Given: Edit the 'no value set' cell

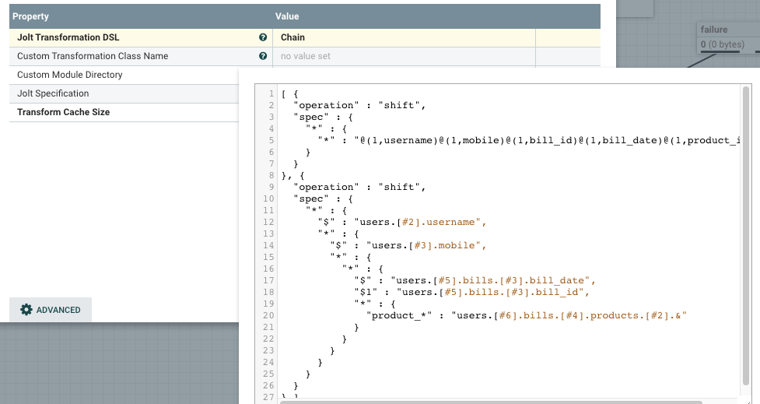Looking at the screenshot, I should tap(405, 56).
